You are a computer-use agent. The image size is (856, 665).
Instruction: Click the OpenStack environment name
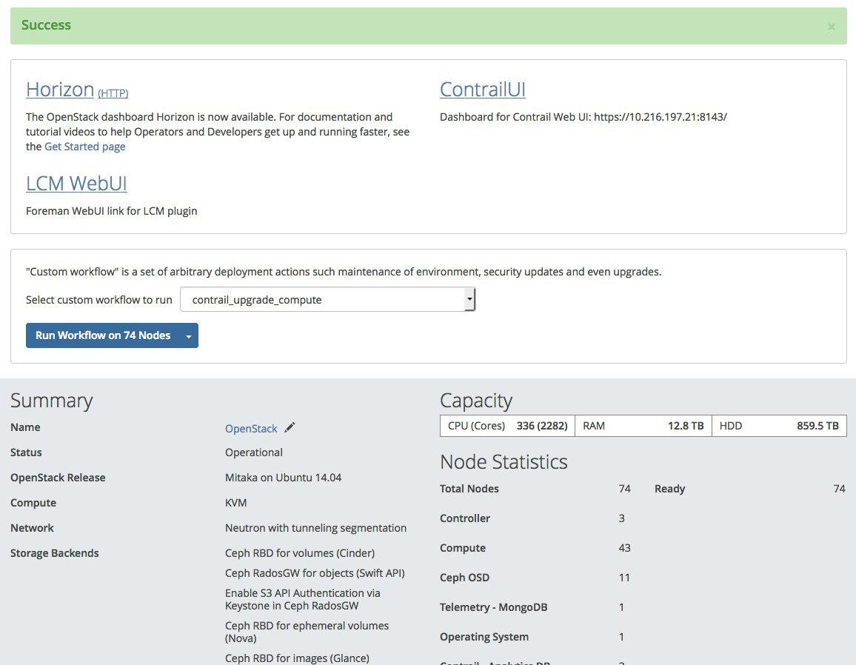point(251,429)
